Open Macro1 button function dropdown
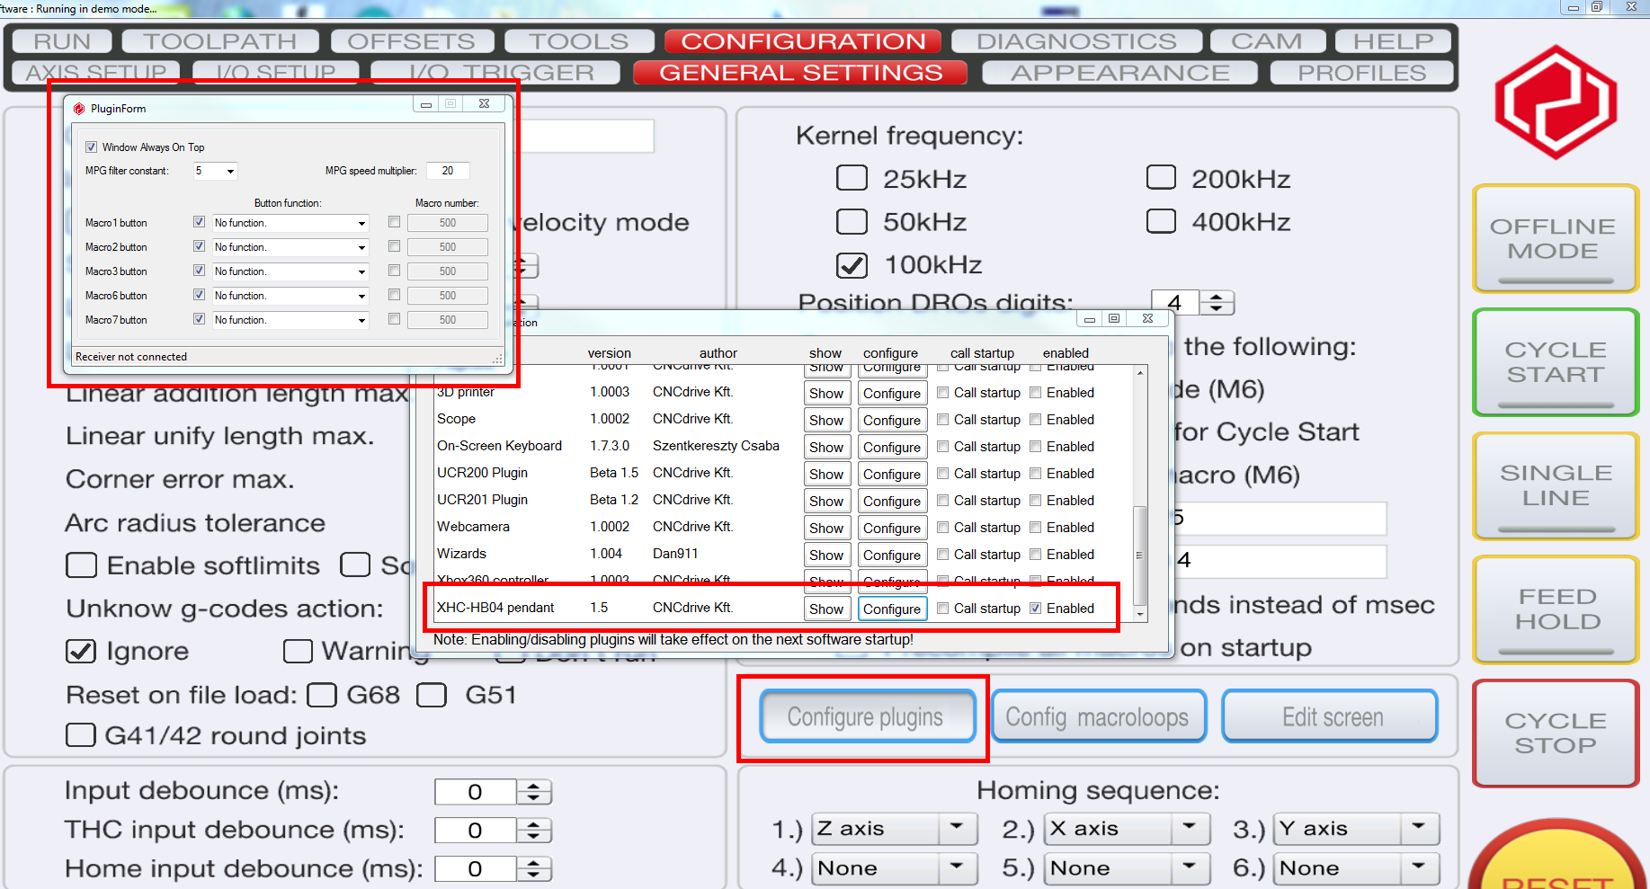This screenshot has height=889, width=1650. click(x=361, y=223)
